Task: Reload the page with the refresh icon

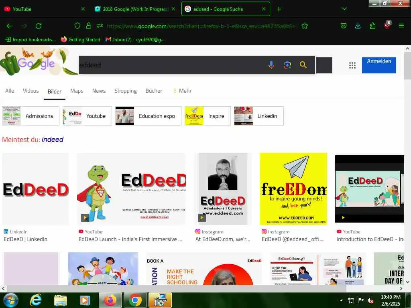Action: pos(39,26)
